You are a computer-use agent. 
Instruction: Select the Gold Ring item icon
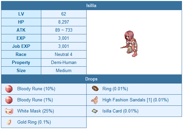click(9, 122)
